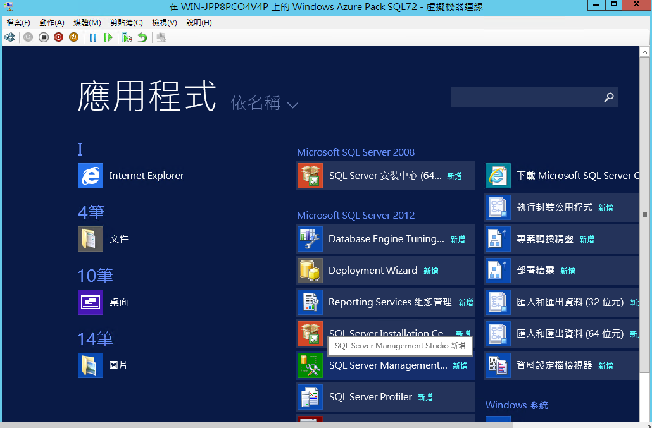Open SQL Server 安裝中心 (64 icon

coord(310,176)
